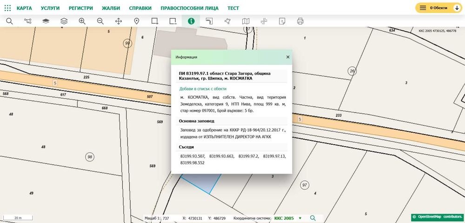465x223 pixels.
Task: Open the filled layers stack icon
Action: 46,21
